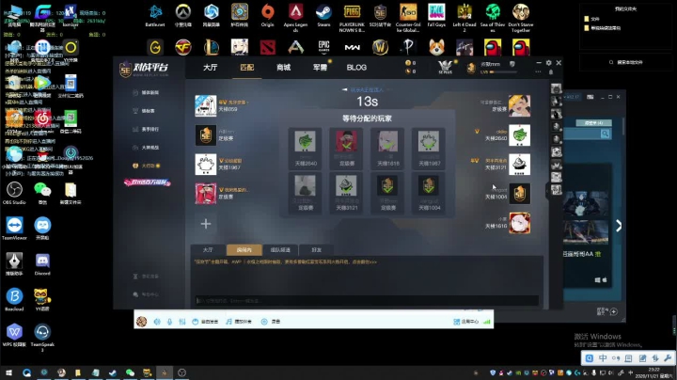This screenshot has height=380, width=677.
Task: Click the WeChat icon in the taskbar
Action: (x=130, y=372)
